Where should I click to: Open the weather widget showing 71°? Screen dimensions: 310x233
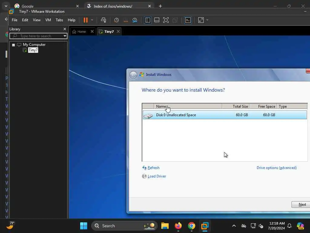(x=10, y=225)
